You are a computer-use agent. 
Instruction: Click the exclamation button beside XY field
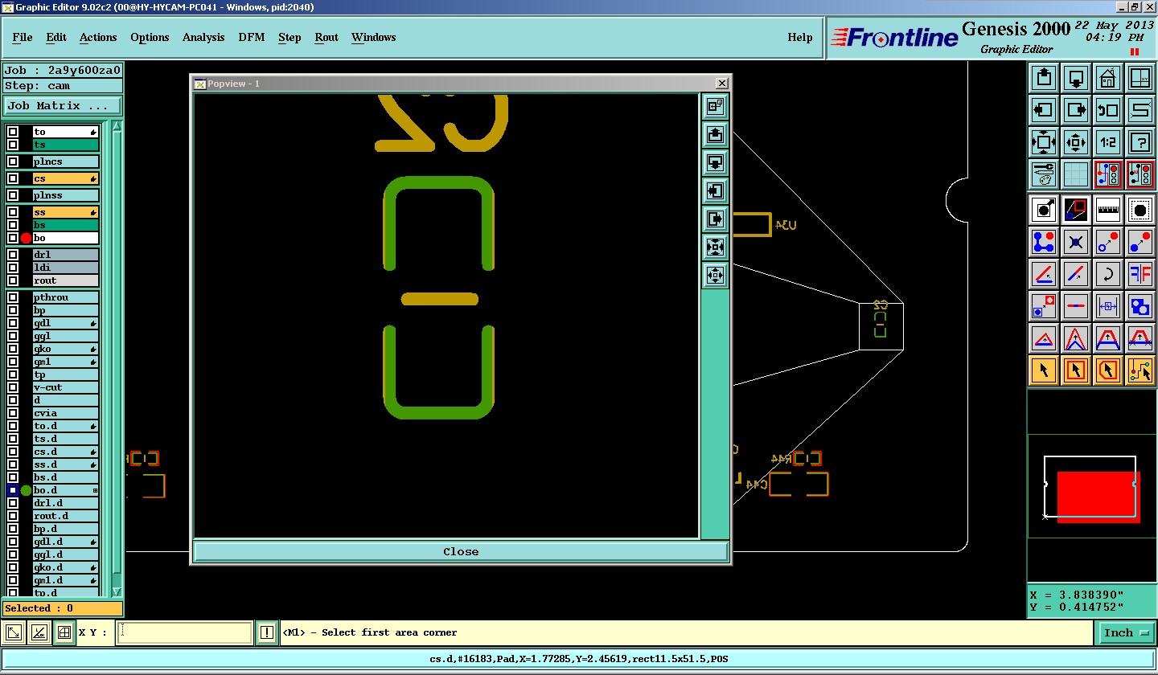coord(267,633)
